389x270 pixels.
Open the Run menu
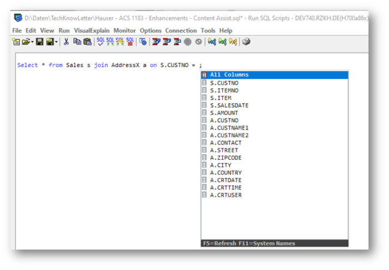click(x=64, y=30)
